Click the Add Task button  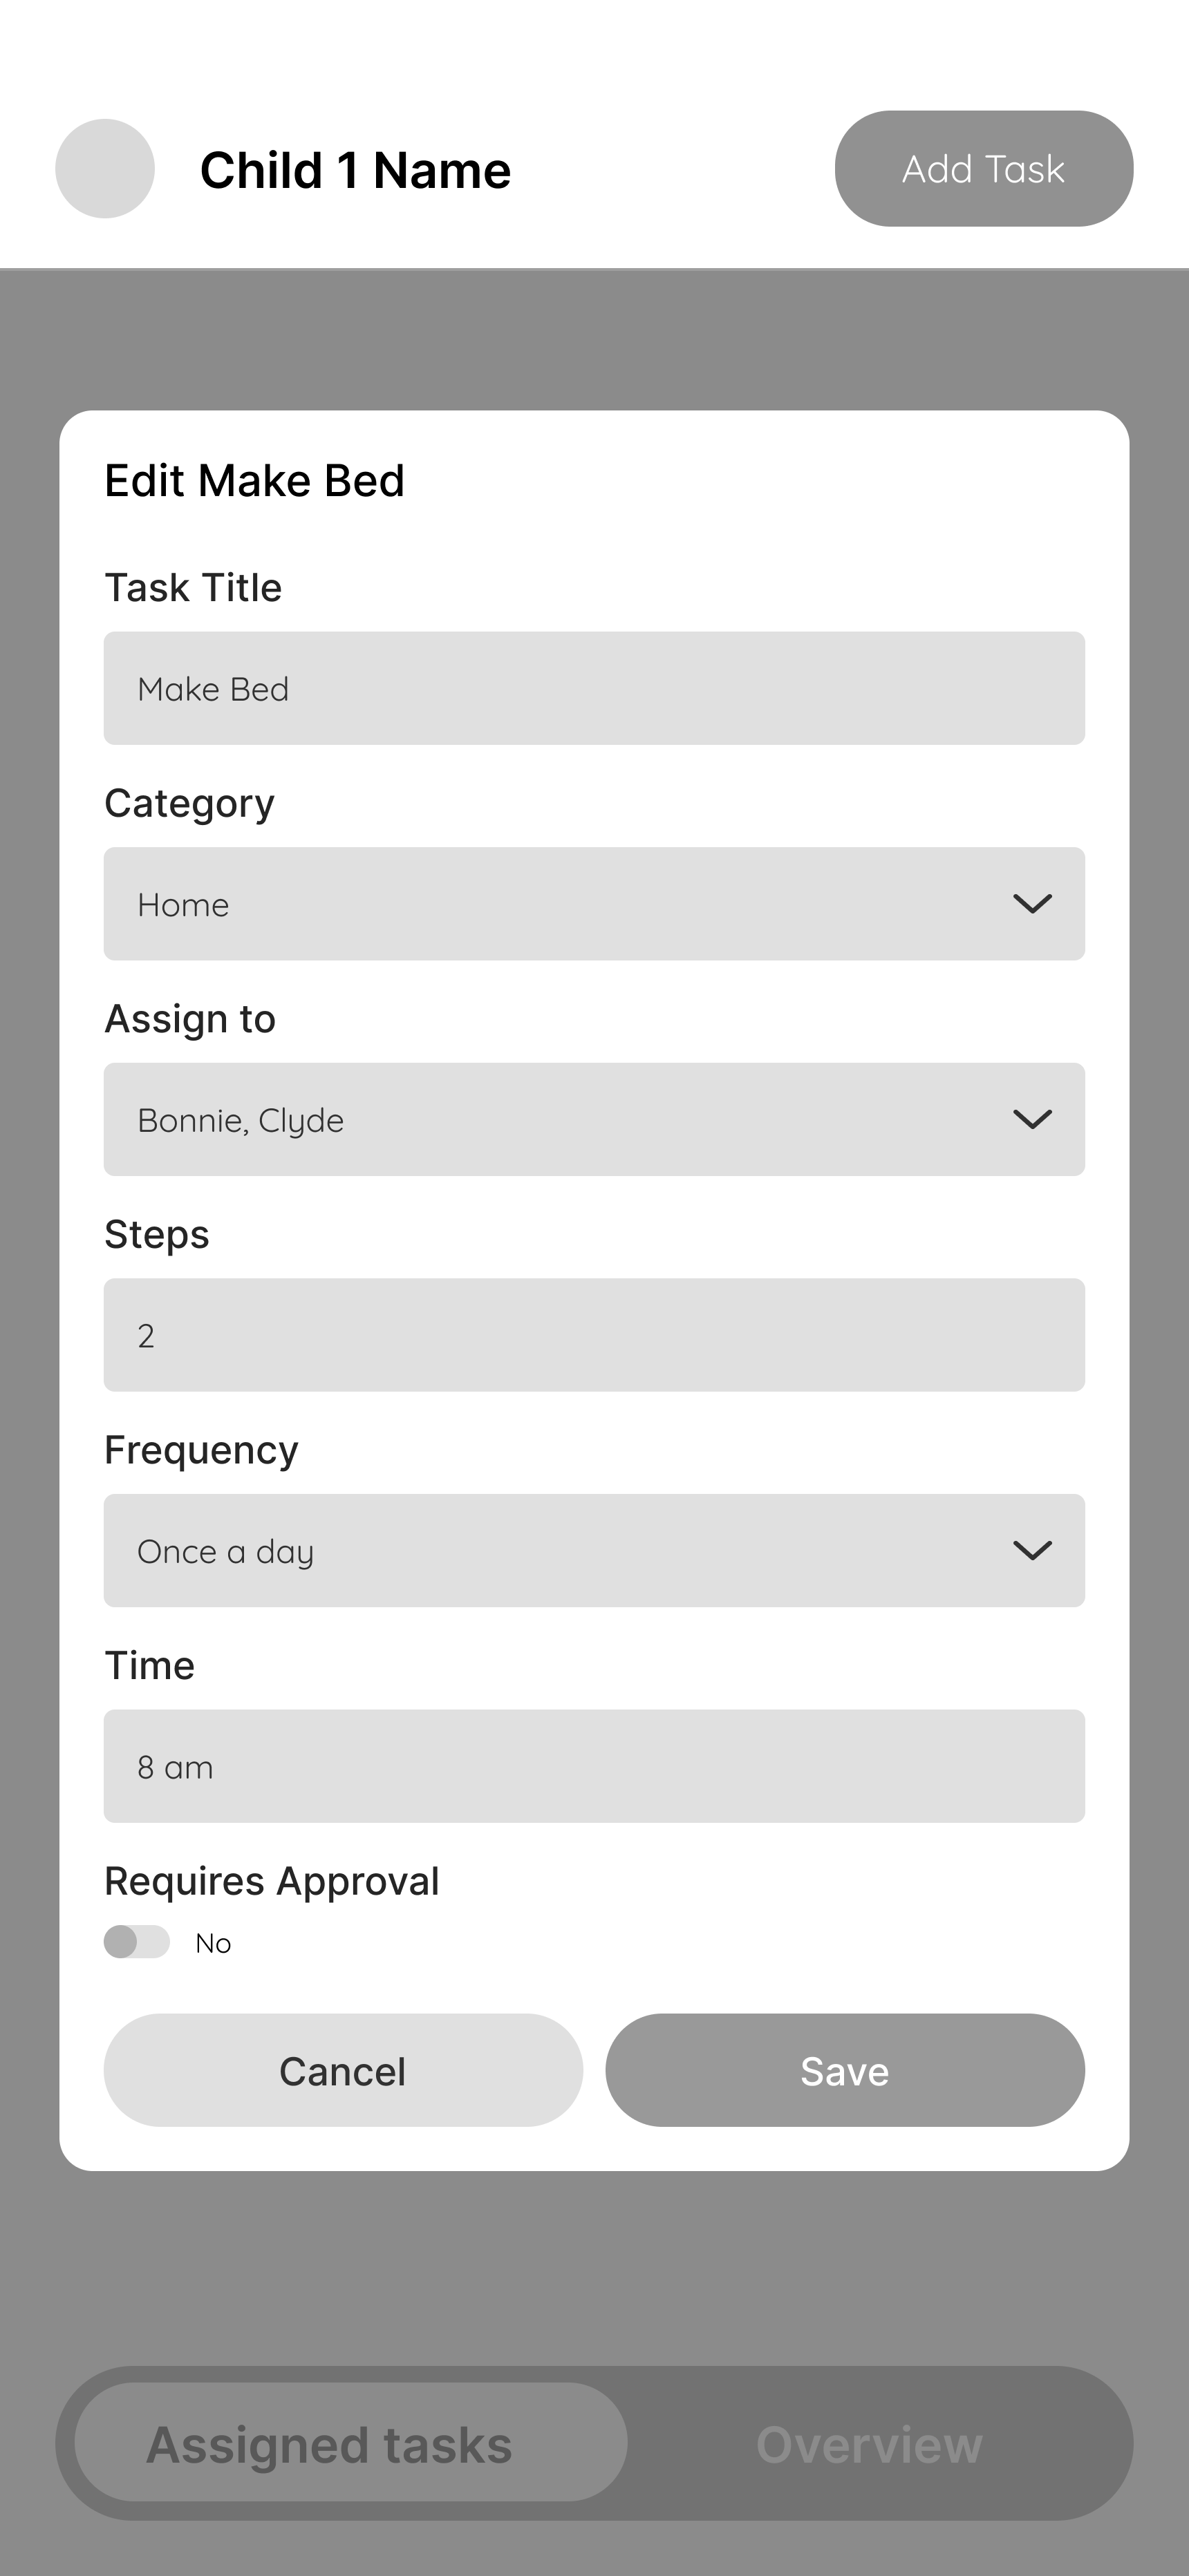984,169
